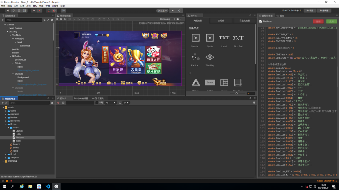Screen dimensions: 339x190
Task: Open the console log level All dropdown
Action: pyautogui.click(x=110, y=103)
